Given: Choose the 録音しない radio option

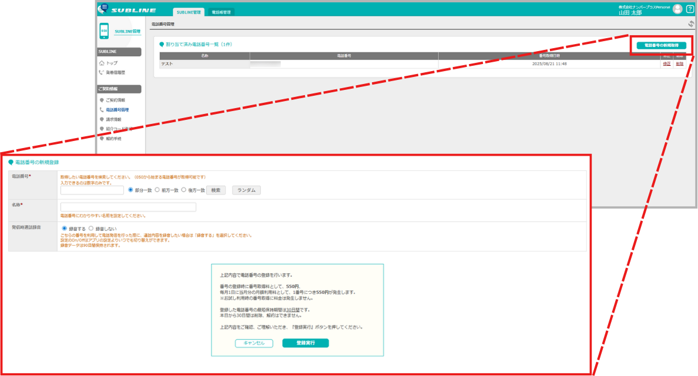Looking at the screenshot, I should point(91,229).
